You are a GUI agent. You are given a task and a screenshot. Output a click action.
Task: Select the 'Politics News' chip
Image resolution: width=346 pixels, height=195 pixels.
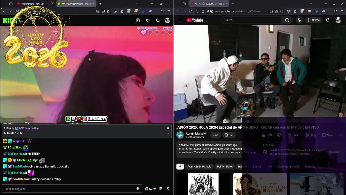pyautogui.click(x=225, y=167)
